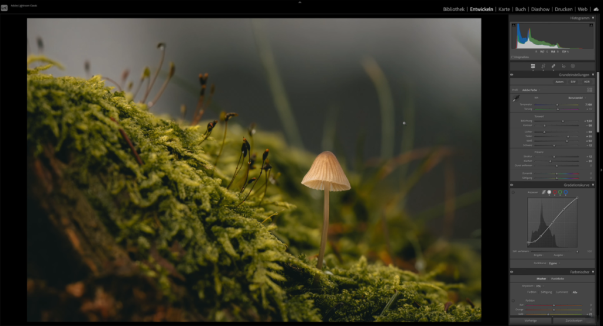This screenshot has width=603, height=326.
Task: Adjust the Gelb Farbton slider handle
Action: (x=548, y=314)
